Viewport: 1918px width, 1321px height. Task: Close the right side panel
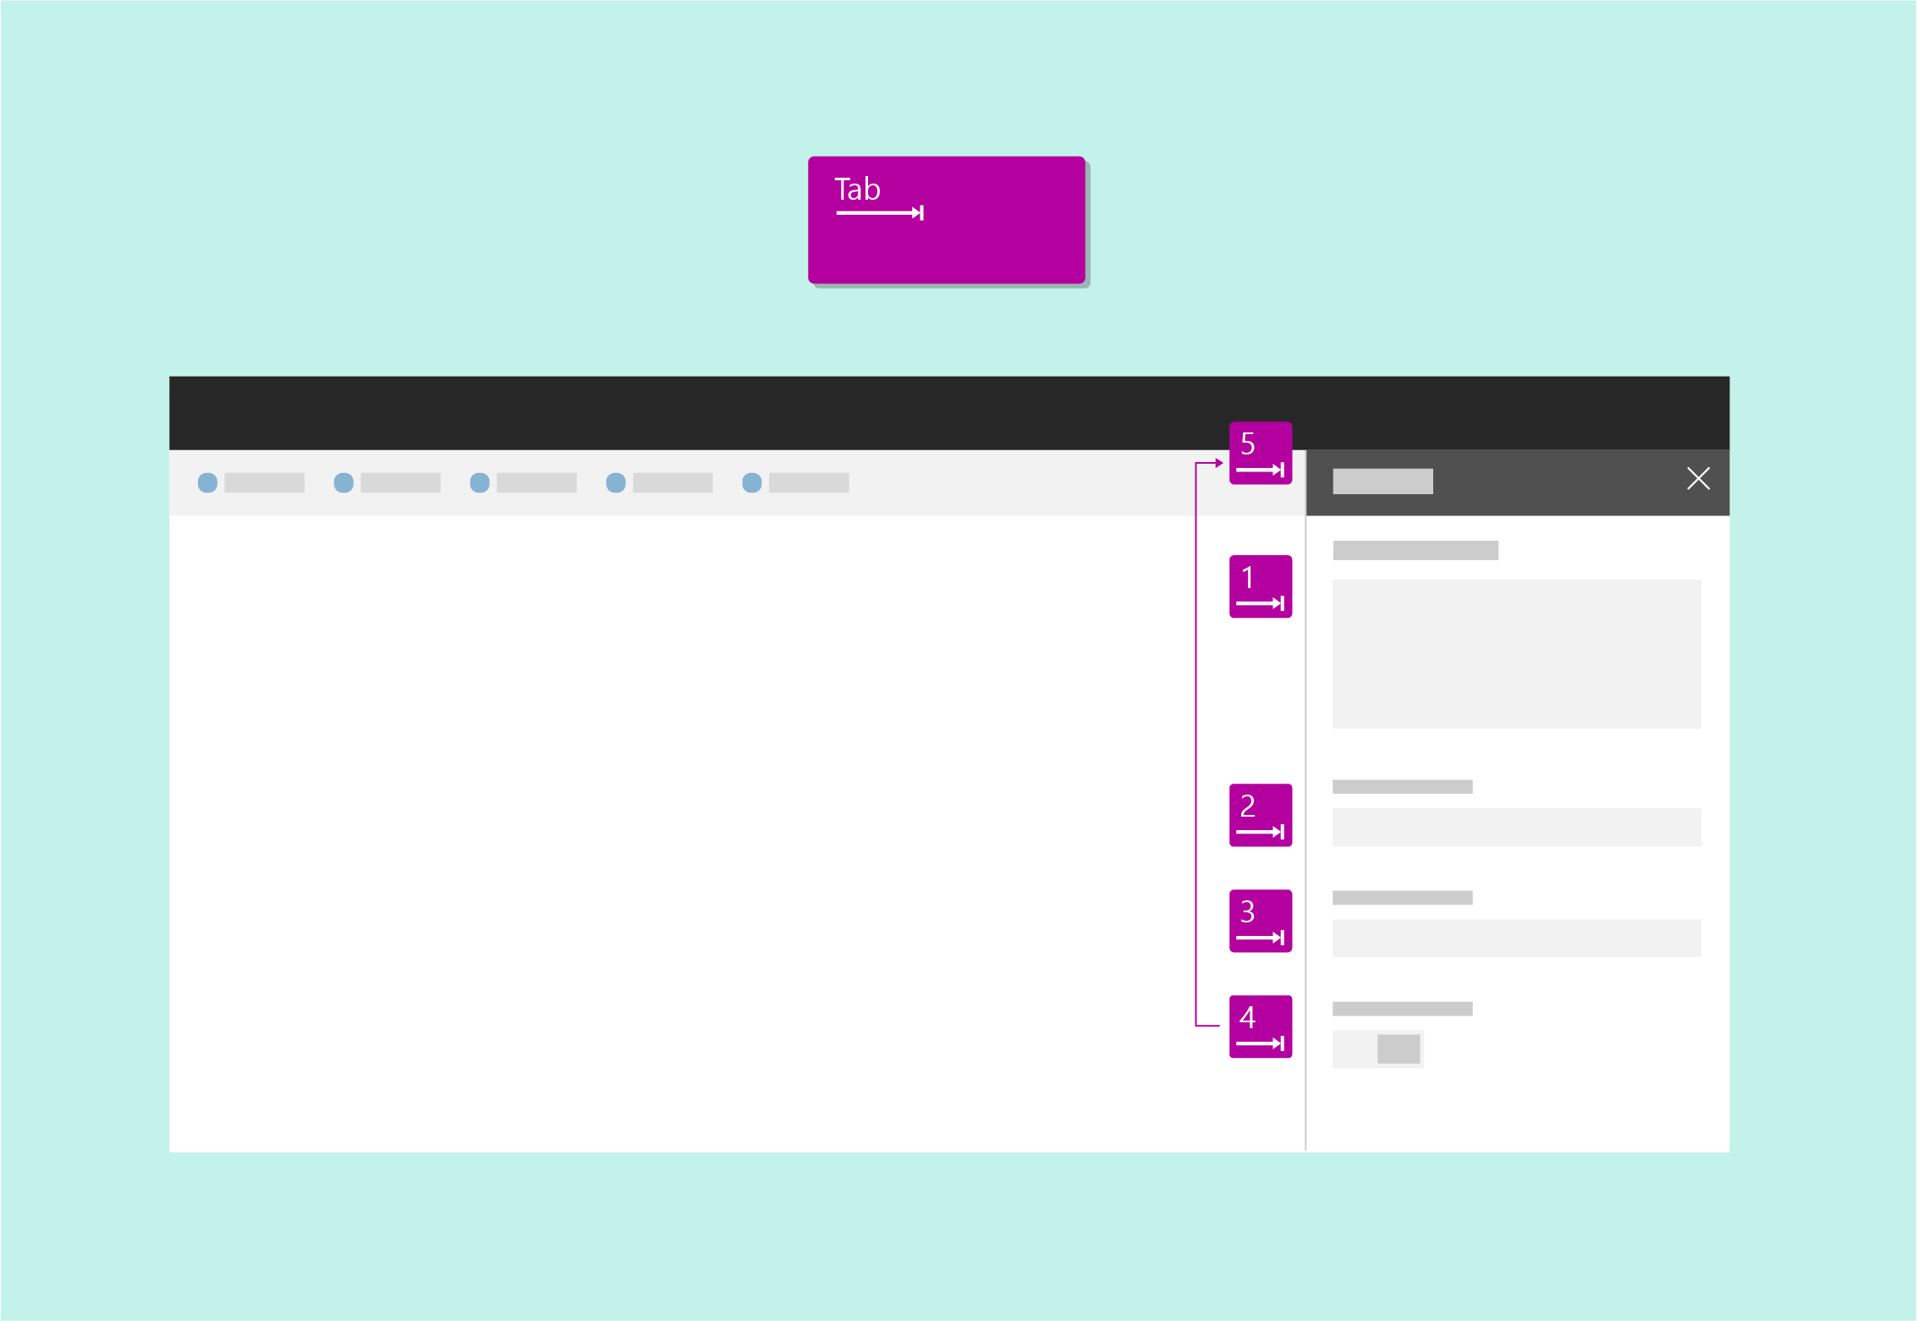(x=1698, y=478)
